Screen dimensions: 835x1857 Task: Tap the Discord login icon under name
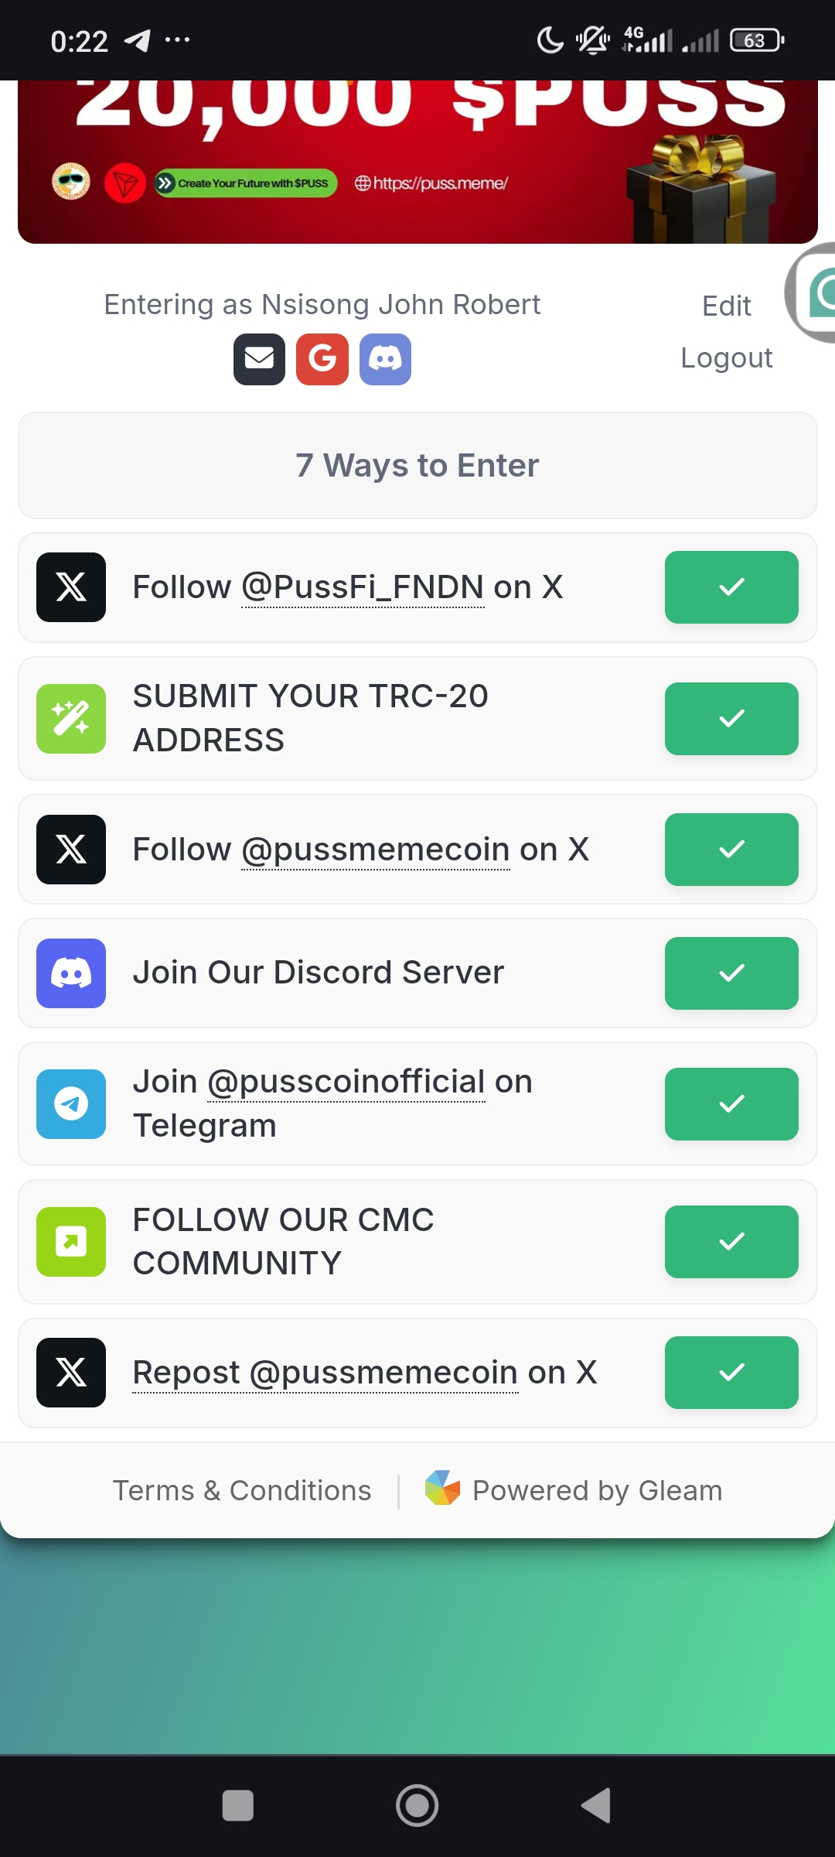coord(385,359)
